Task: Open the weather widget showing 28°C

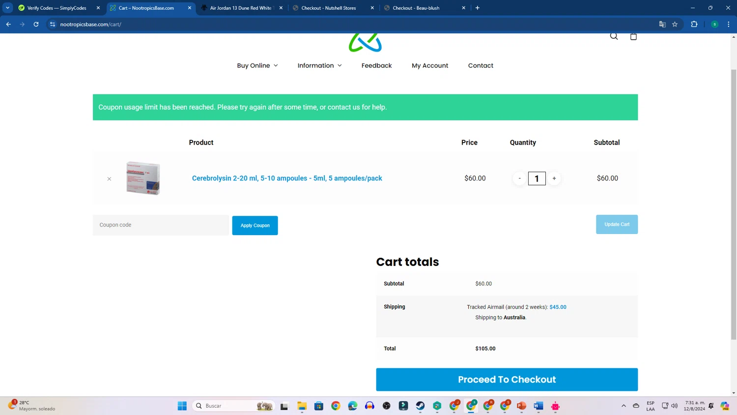Action: point(31,406)
